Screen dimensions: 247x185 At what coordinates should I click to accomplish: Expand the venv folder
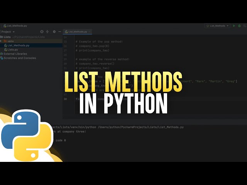pos(1,41)
